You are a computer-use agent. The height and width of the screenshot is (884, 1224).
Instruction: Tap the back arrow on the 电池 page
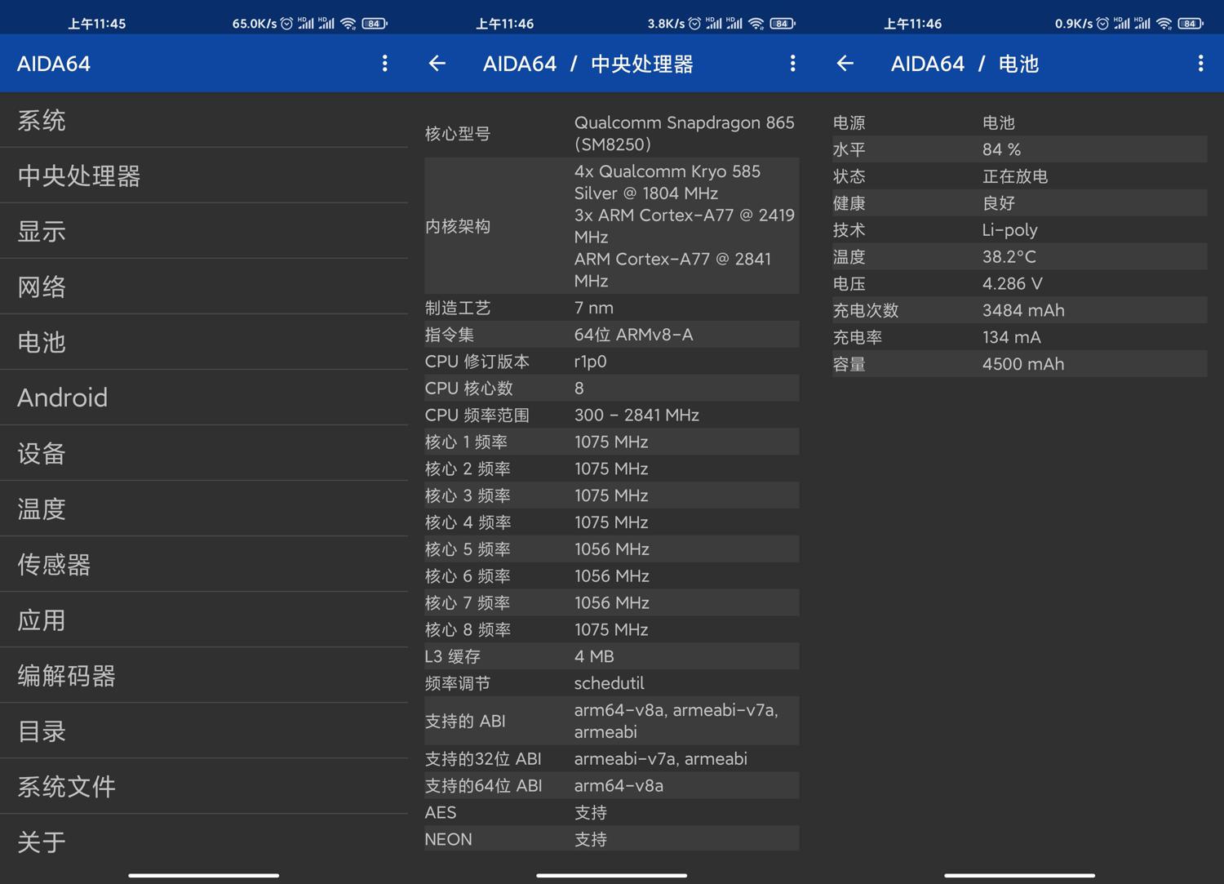click(845, 63)
